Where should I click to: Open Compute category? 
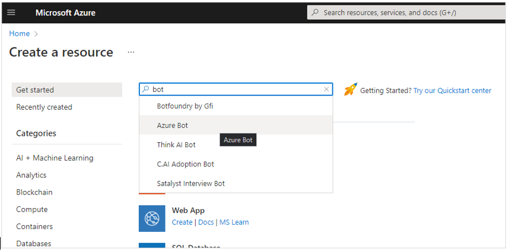(32, 209)
